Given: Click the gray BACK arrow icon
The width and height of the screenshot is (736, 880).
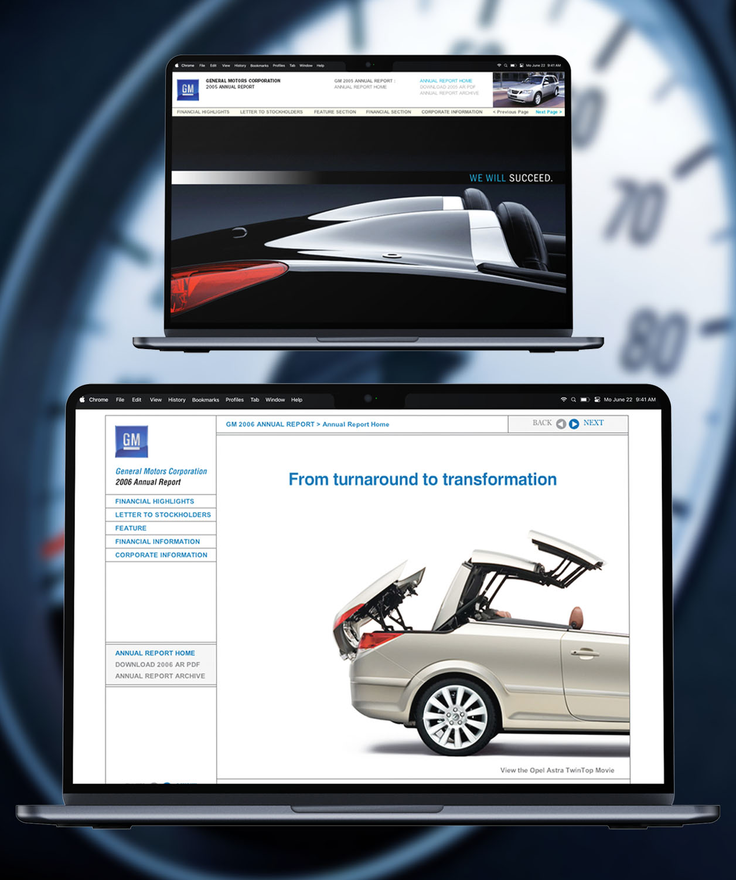Looking at the screenshot, I should coord(561,424).
